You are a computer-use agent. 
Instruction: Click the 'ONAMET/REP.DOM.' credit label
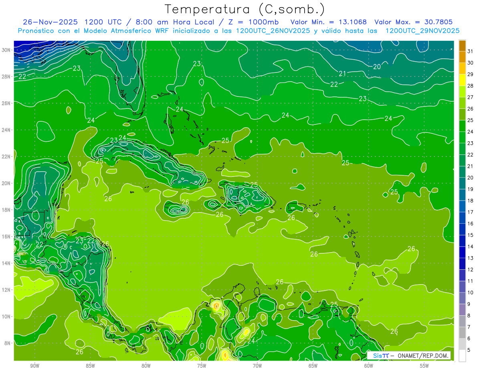tap(423, 355)
